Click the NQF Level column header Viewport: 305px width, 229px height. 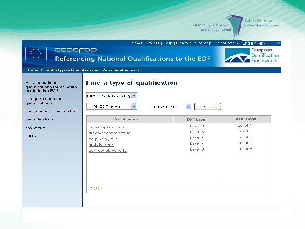[246, 119]
